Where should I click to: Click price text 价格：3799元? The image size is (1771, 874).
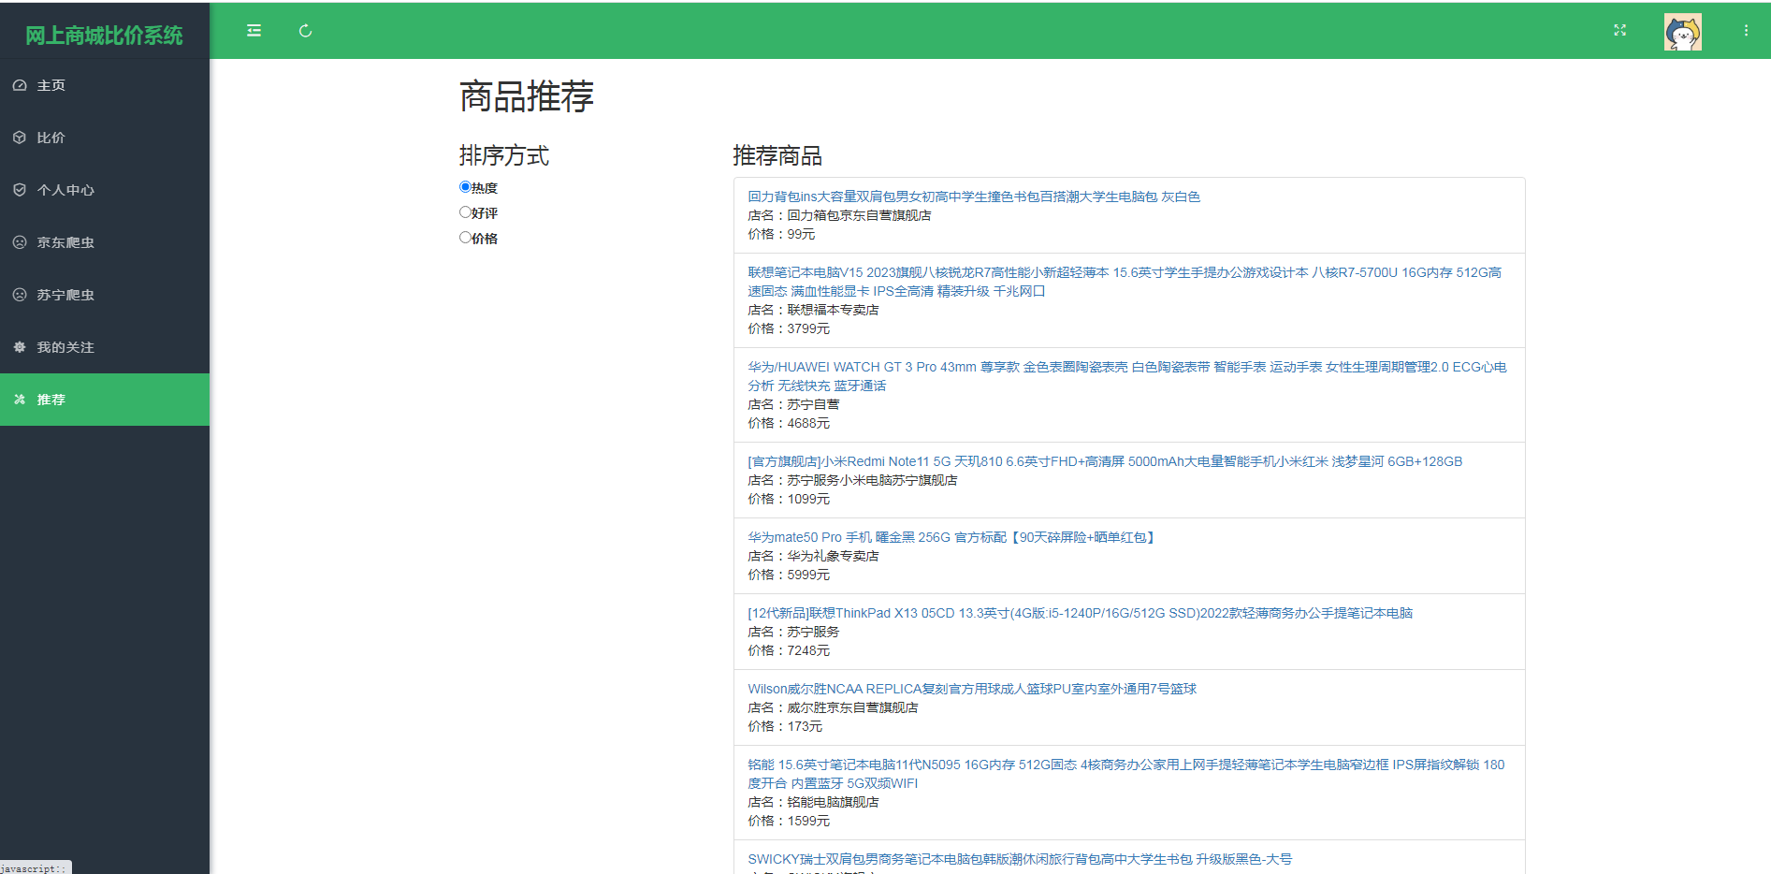click(789, 328)
